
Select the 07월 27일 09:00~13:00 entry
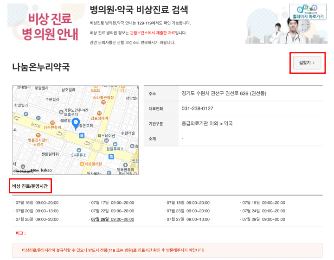coord(188,219)
